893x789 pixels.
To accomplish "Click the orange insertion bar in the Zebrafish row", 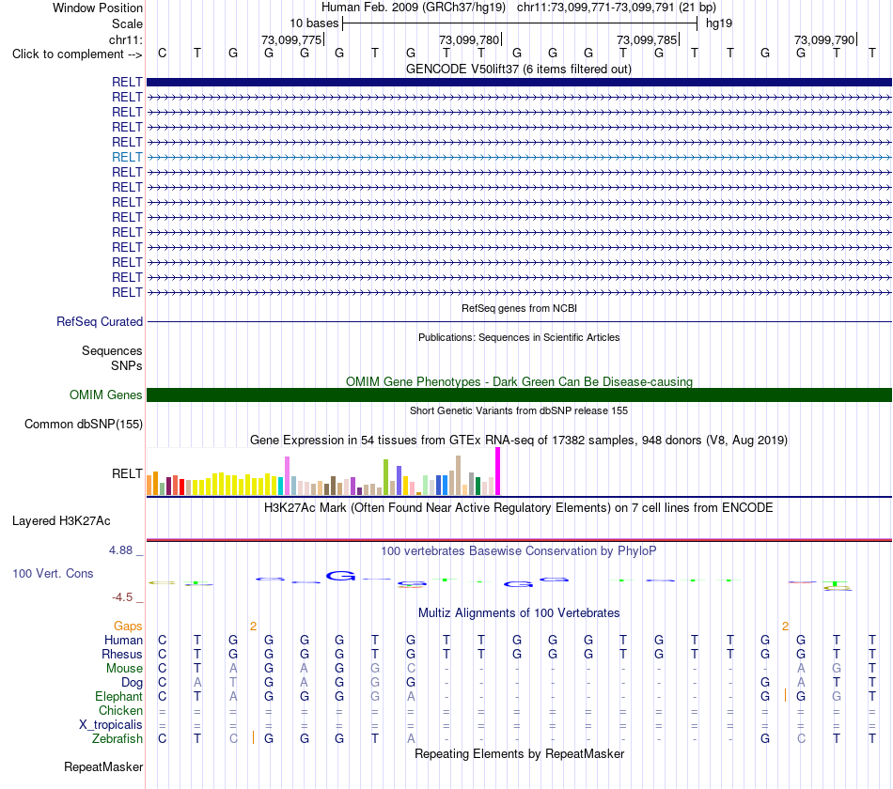I will tap(253, 737).
